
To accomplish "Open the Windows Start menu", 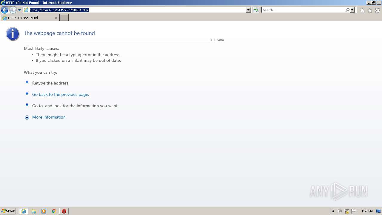I will pyautogui.click(x=8, y=211).
